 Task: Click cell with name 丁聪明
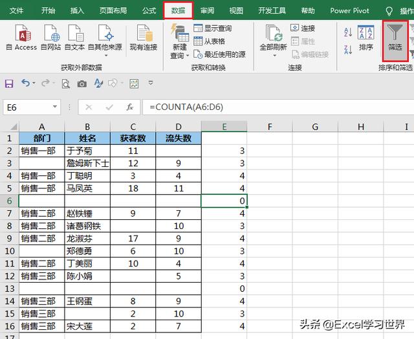[87, 176]
